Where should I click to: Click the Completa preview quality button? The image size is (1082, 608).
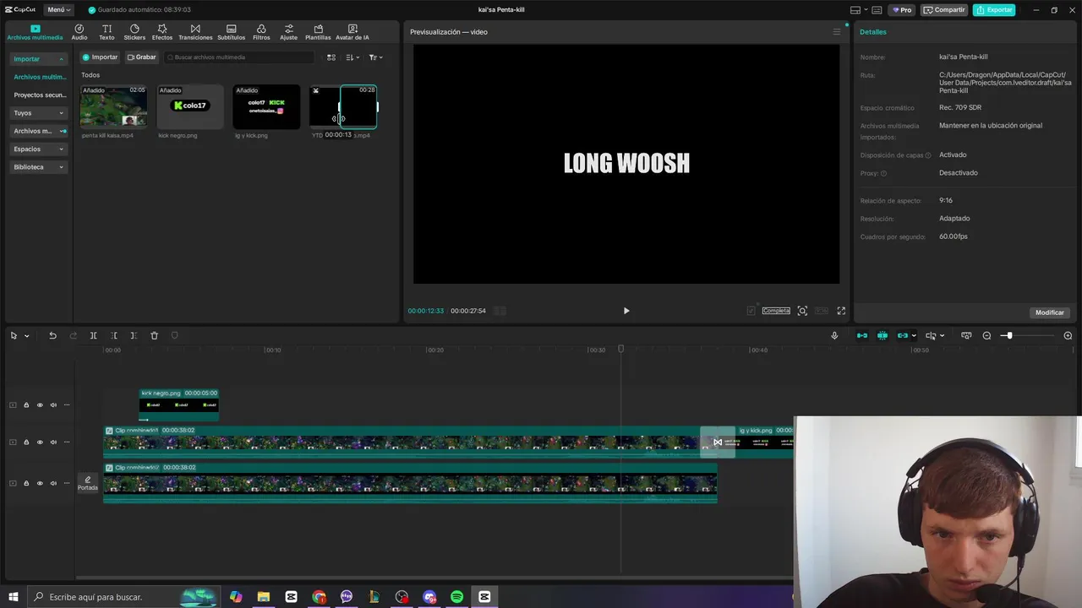tap(776, 311)
